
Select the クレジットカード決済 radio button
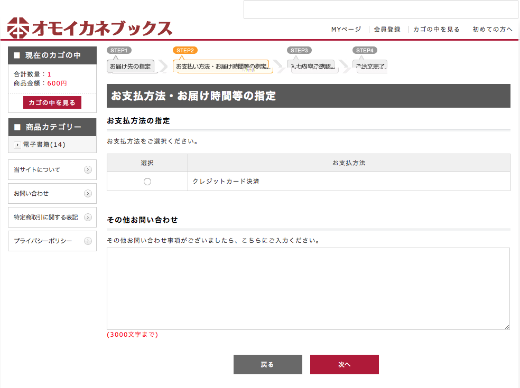coord(147,182)
